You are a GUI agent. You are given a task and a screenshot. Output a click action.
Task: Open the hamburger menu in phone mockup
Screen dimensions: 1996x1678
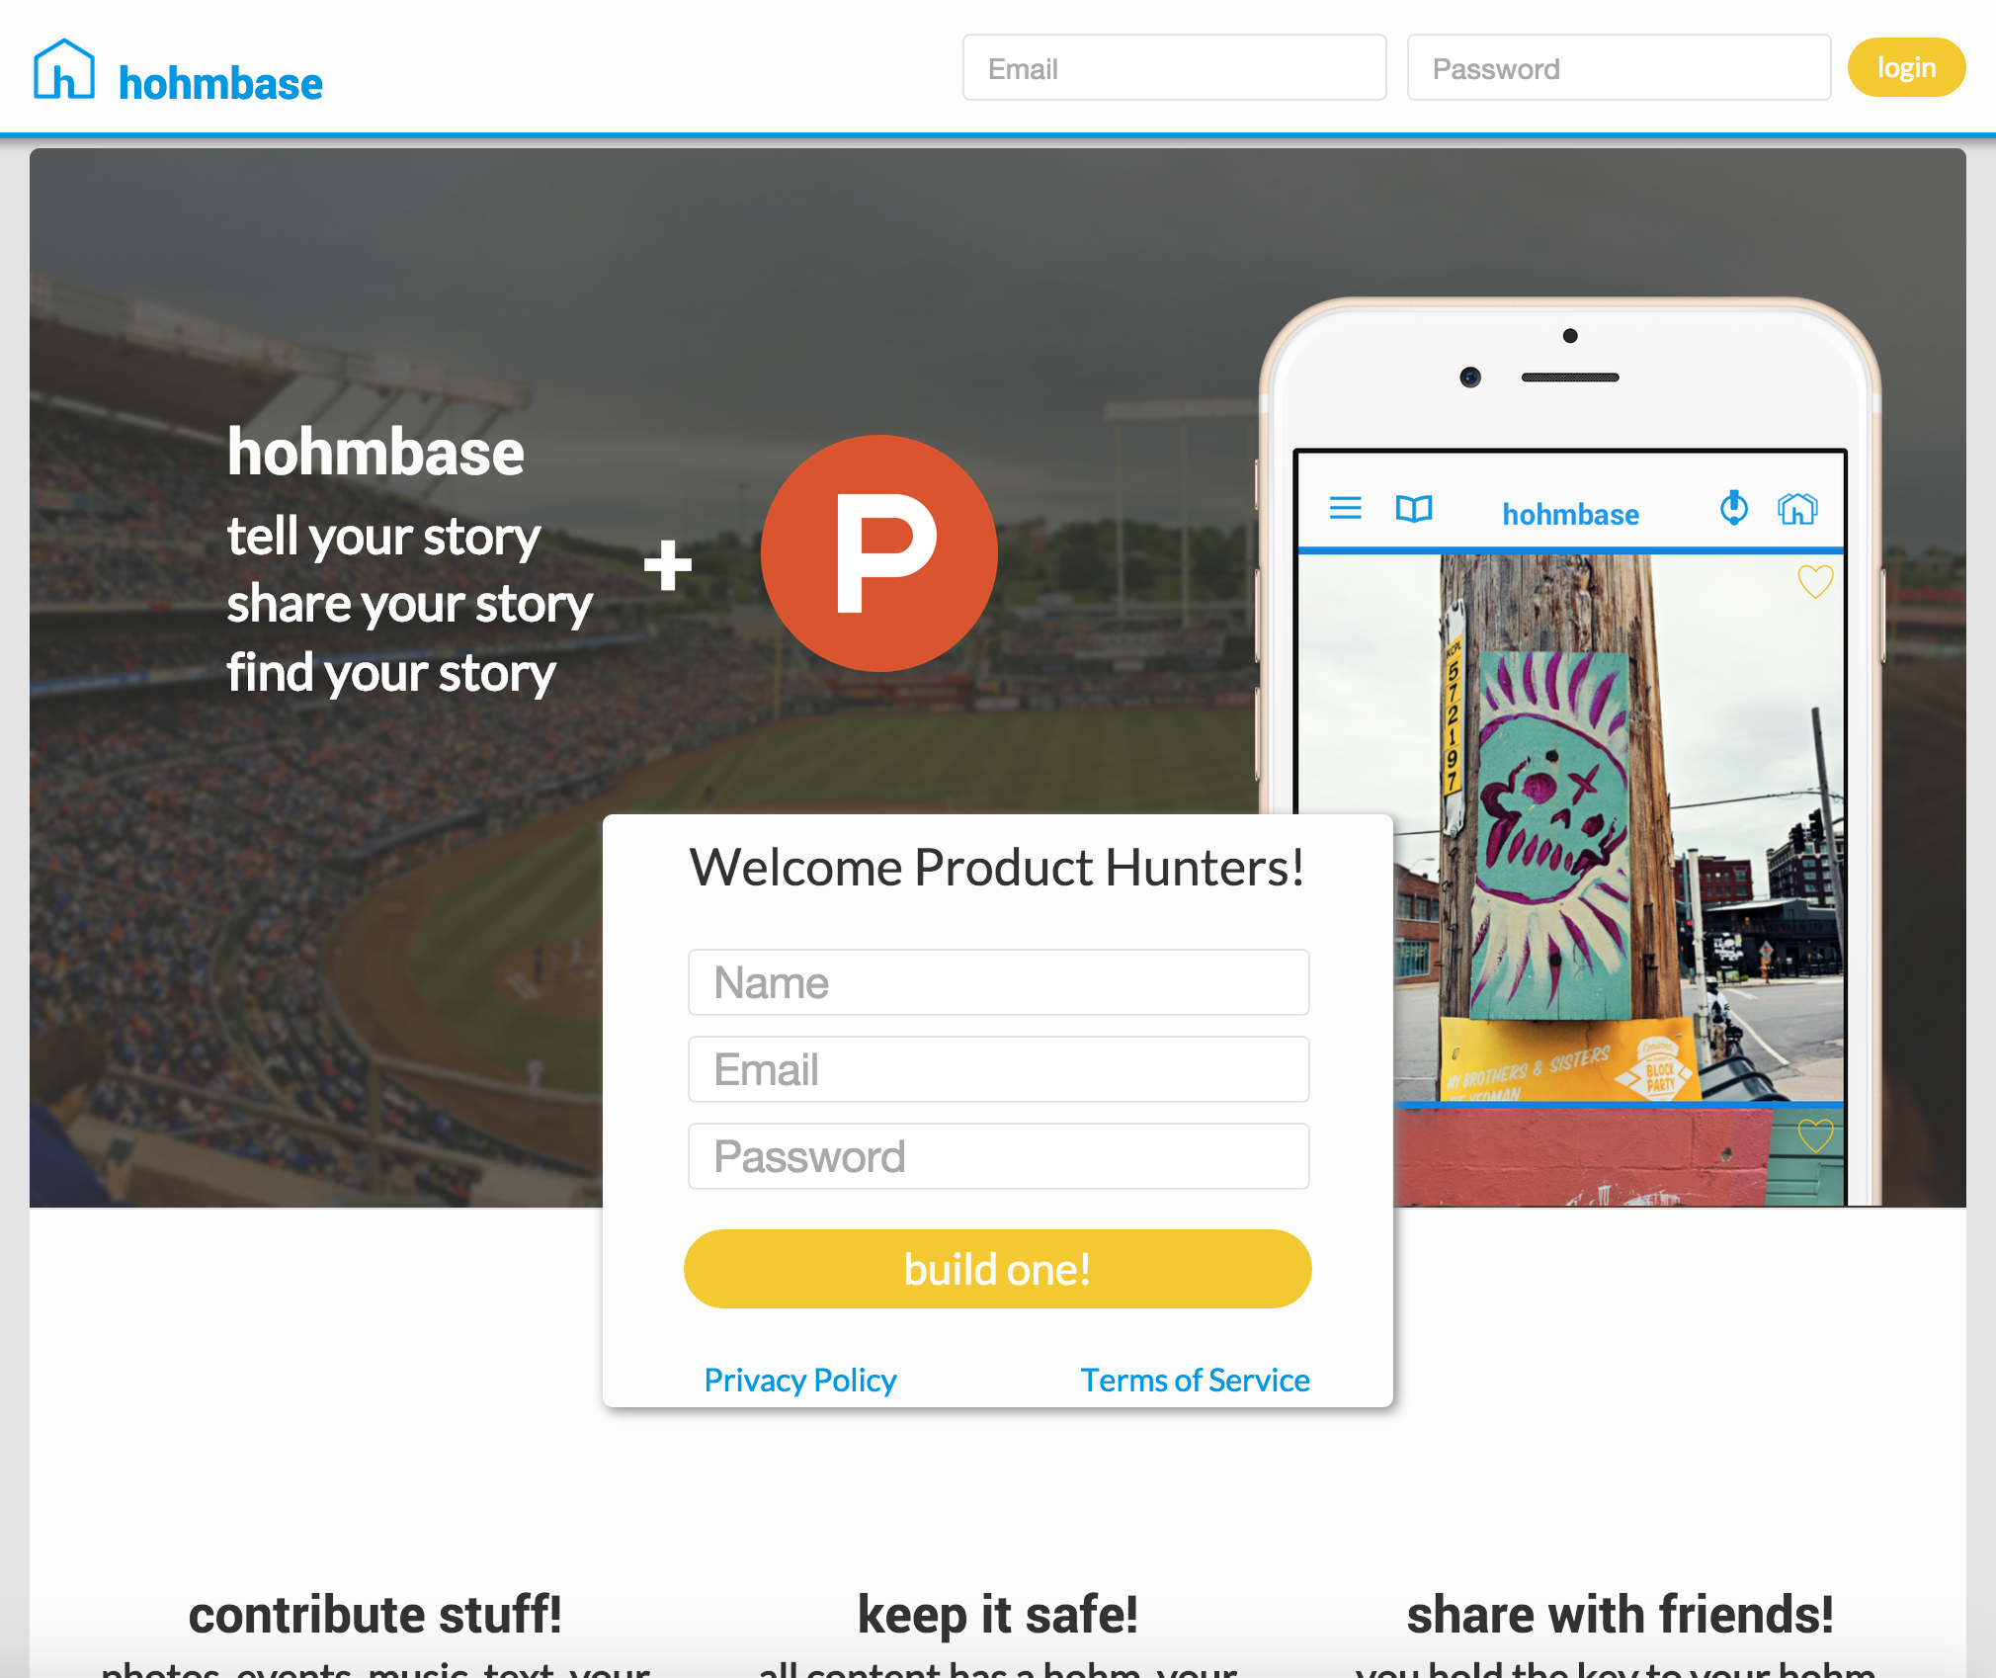1345,509
